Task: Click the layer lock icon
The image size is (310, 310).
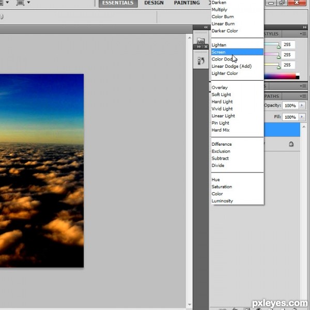Action: 291,144
